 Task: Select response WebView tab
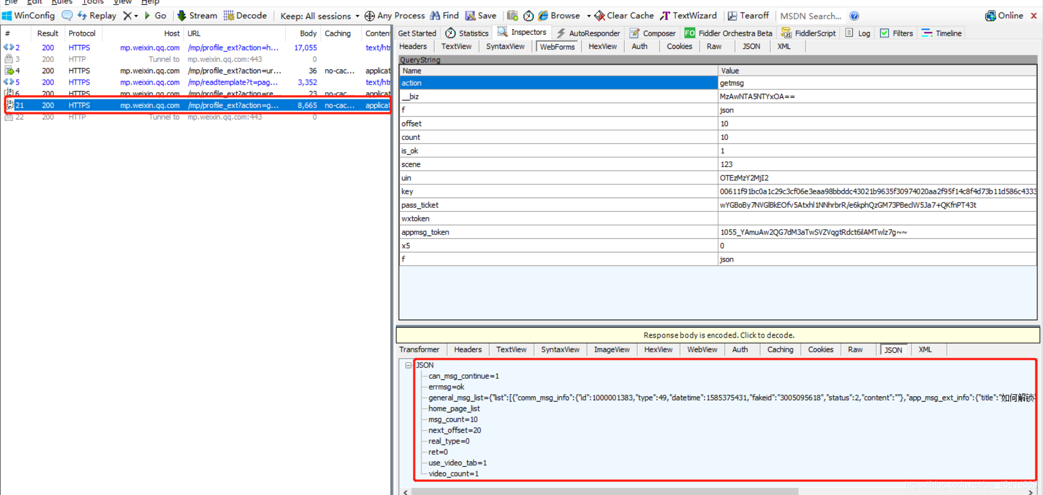(x=702, y=350)
